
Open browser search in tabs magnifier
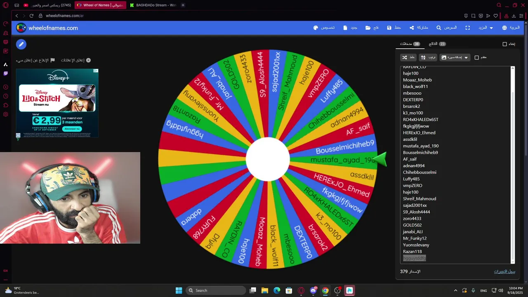499,5
